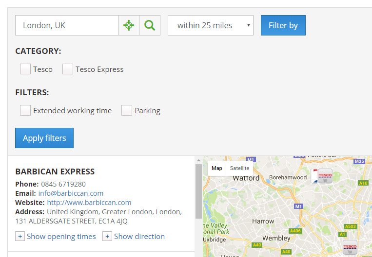The height and width of the screenshot is (257, 372).
Task: Click the London, UK location field
Action: (x=67, y=25)
